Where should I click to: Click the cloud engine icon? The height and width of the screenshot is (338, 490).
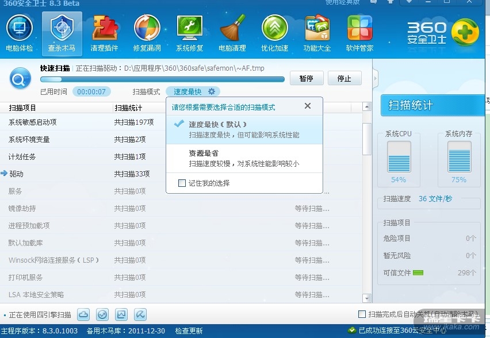[x=83, y=314]
